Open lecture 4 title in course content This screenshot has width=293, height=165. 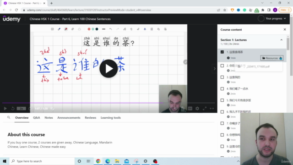click(x=238, y=88)
